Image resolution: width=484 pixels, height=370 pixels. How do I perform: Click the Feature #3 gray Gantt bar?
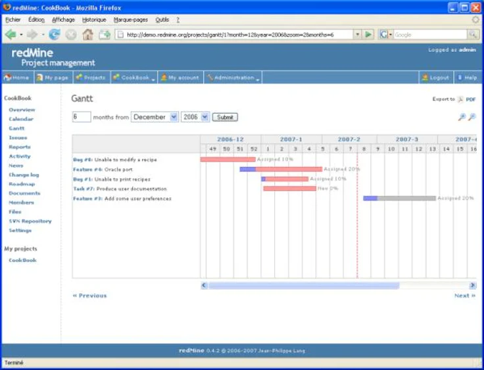pyautogui.click(x=406, y=198)
